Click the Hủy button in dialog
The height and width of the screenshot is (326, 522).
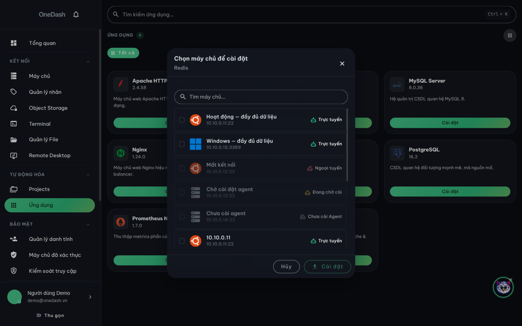tap(286, 267)
